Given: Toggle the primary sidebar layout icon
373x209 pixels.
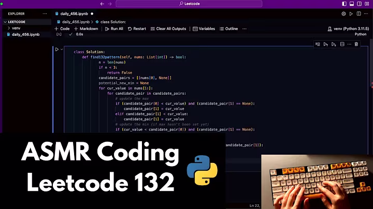Looking at the screenshot, I should pyautogui.click(x=344, y=4).
